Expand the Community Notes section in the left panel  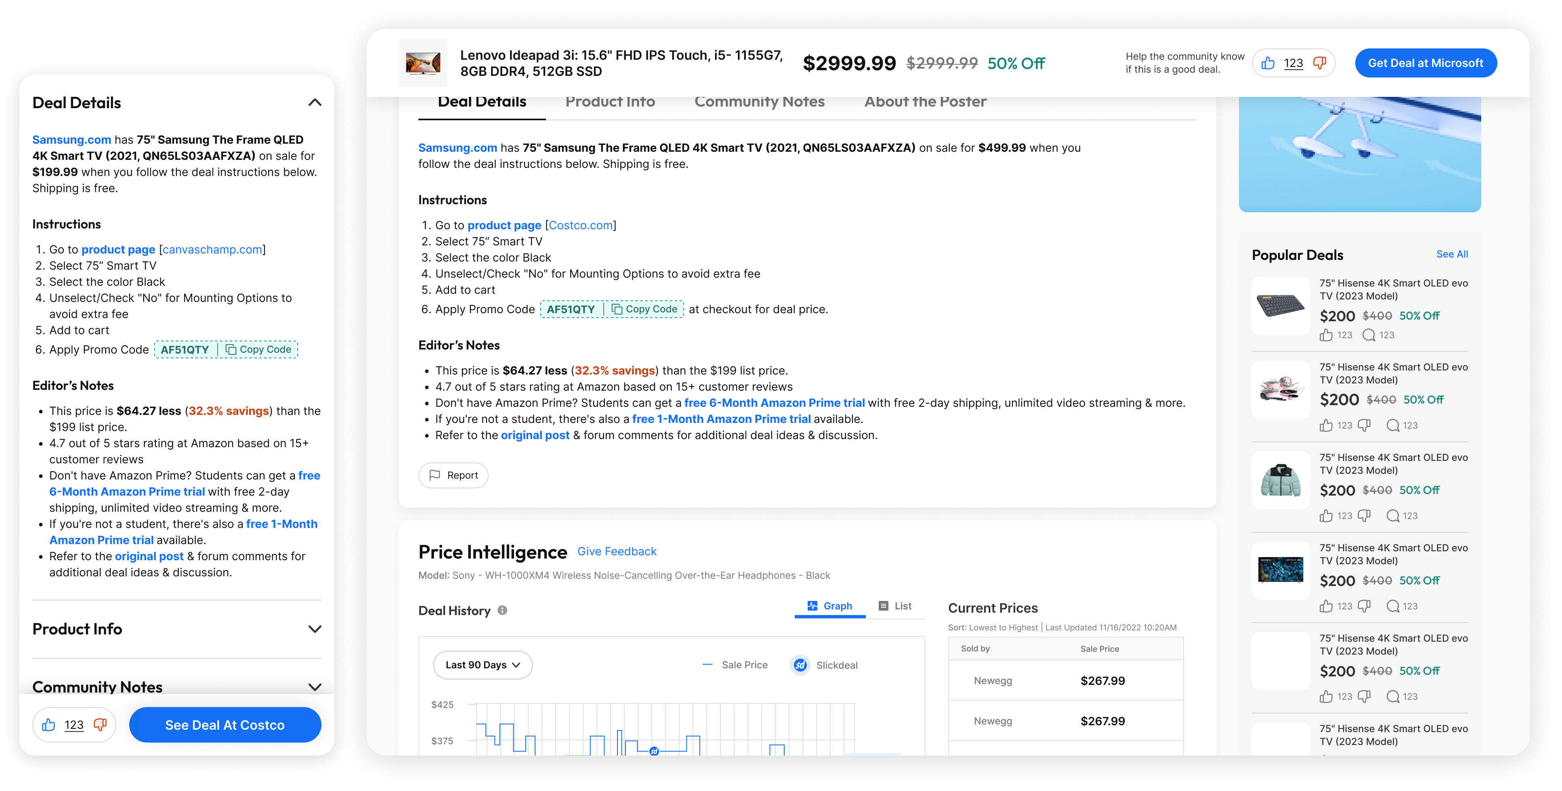(x=314, y=687)
